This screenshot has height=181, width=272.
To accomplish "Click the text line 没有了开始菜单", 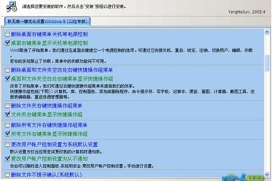I will tap(73, 86).
